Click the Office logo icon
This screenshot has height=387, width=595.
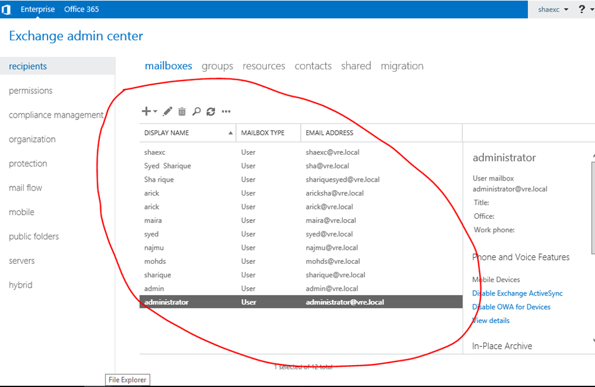[x=7, y=9]
